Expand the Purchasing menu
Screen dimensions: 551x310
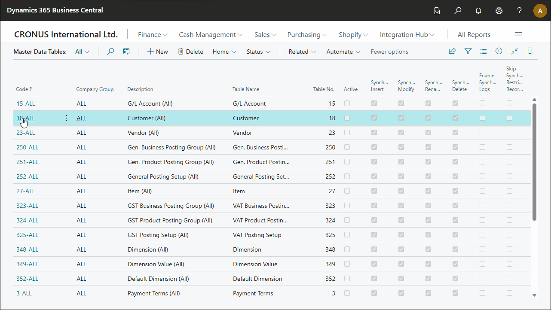point(307,34)
